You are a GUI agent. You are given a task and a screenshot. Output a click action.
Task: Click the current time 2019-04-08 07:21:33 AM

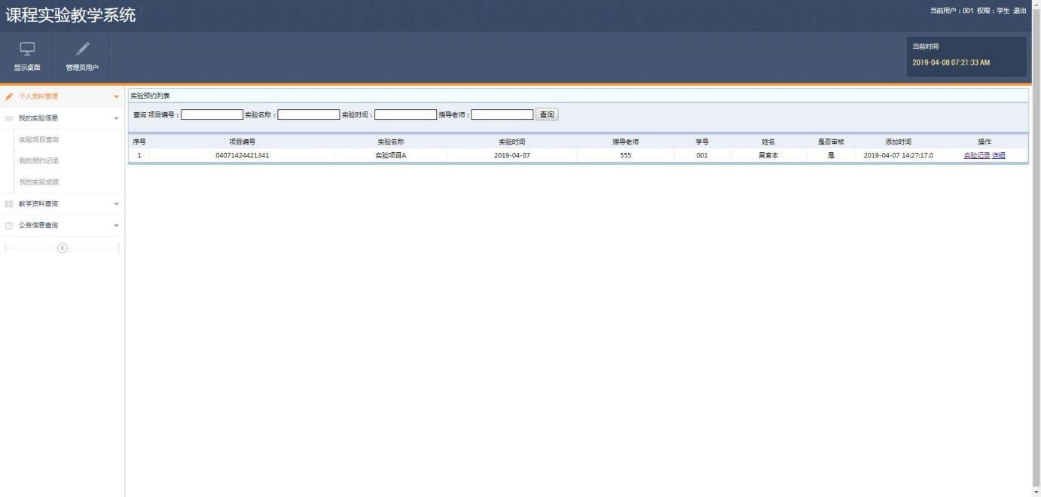[x=951, y=63]
